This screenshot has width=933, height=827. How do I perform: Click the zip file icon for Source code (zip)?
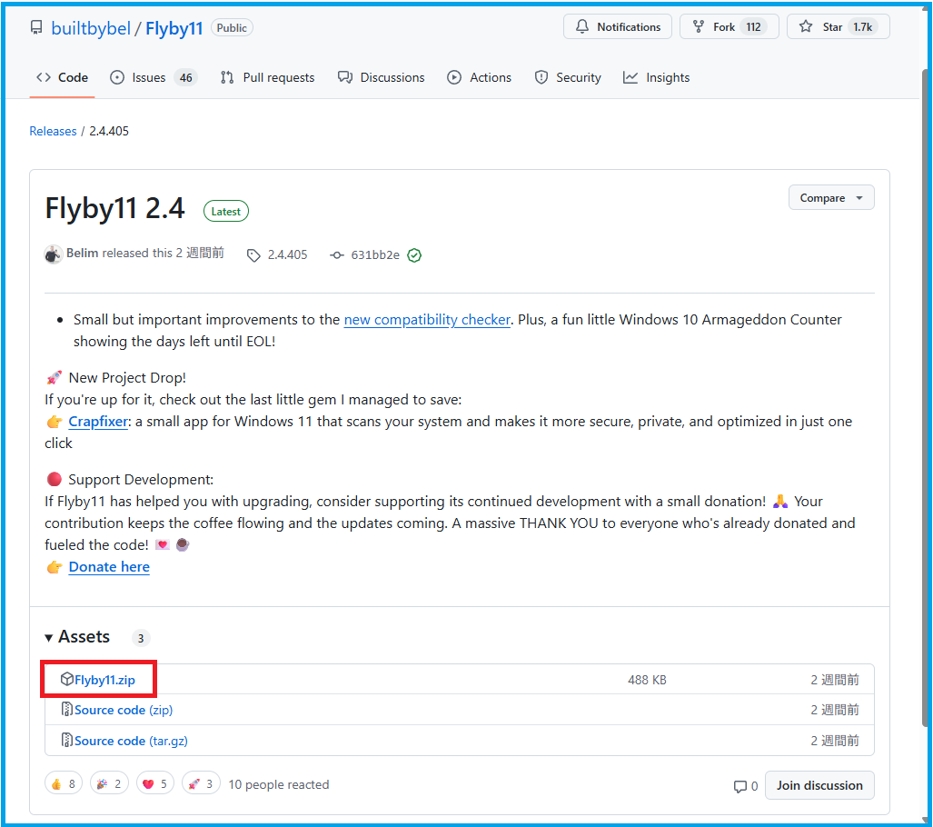(x=66, y=709)
